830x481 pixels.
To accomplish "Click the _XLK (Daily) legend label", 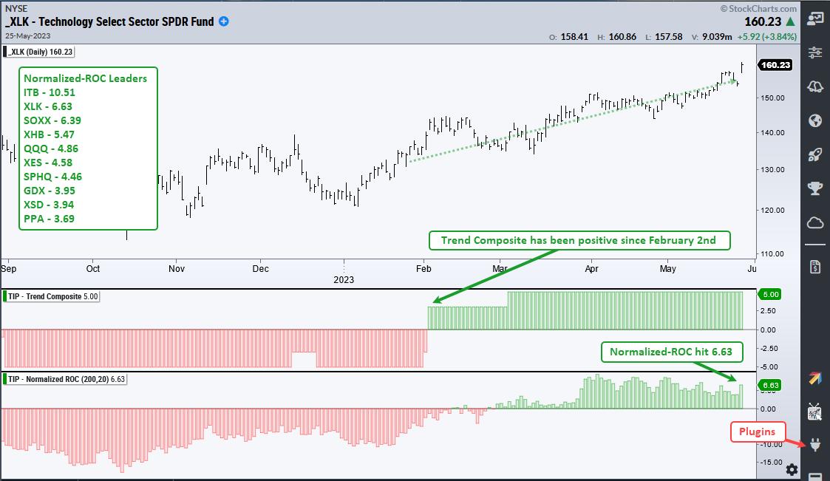I will coord(41,52).
